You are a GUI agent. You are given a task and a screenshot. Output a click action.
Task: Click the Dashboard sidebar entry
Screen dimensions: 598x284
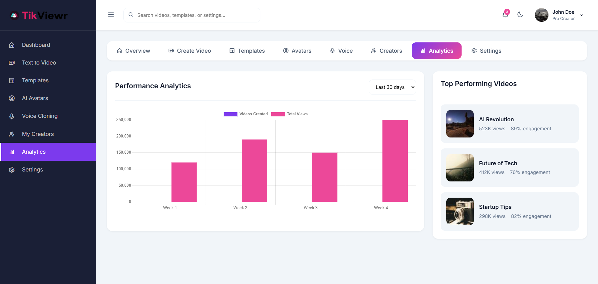(x=36, y=45)
